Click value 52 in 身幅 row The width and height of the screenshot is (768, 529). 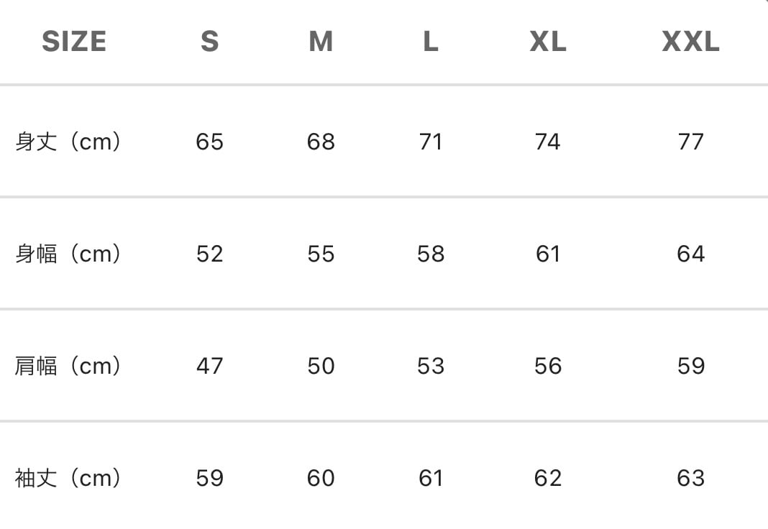pyautogui.click(x=210, y=254)
